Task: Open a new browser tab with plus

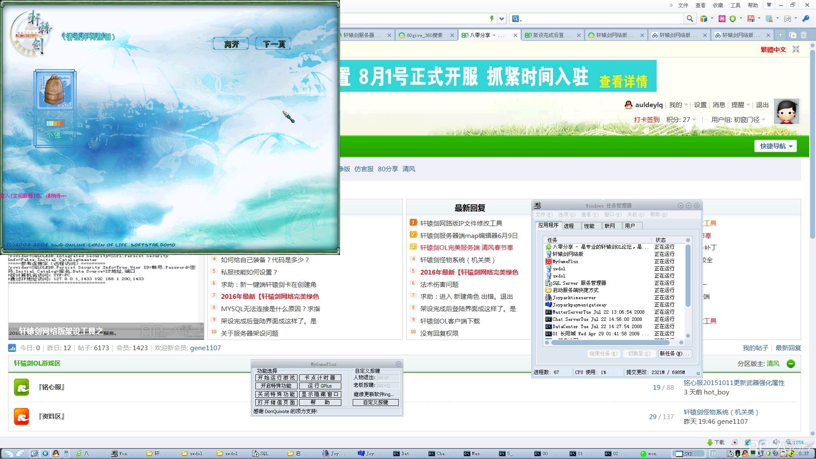Action: pos(780,35)
